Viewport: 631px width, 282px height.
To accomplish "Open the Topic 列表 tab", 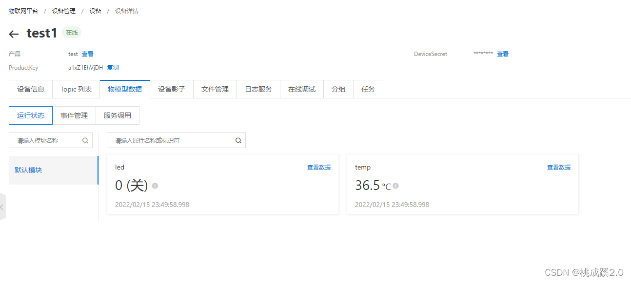I will [x=76, y=89].
